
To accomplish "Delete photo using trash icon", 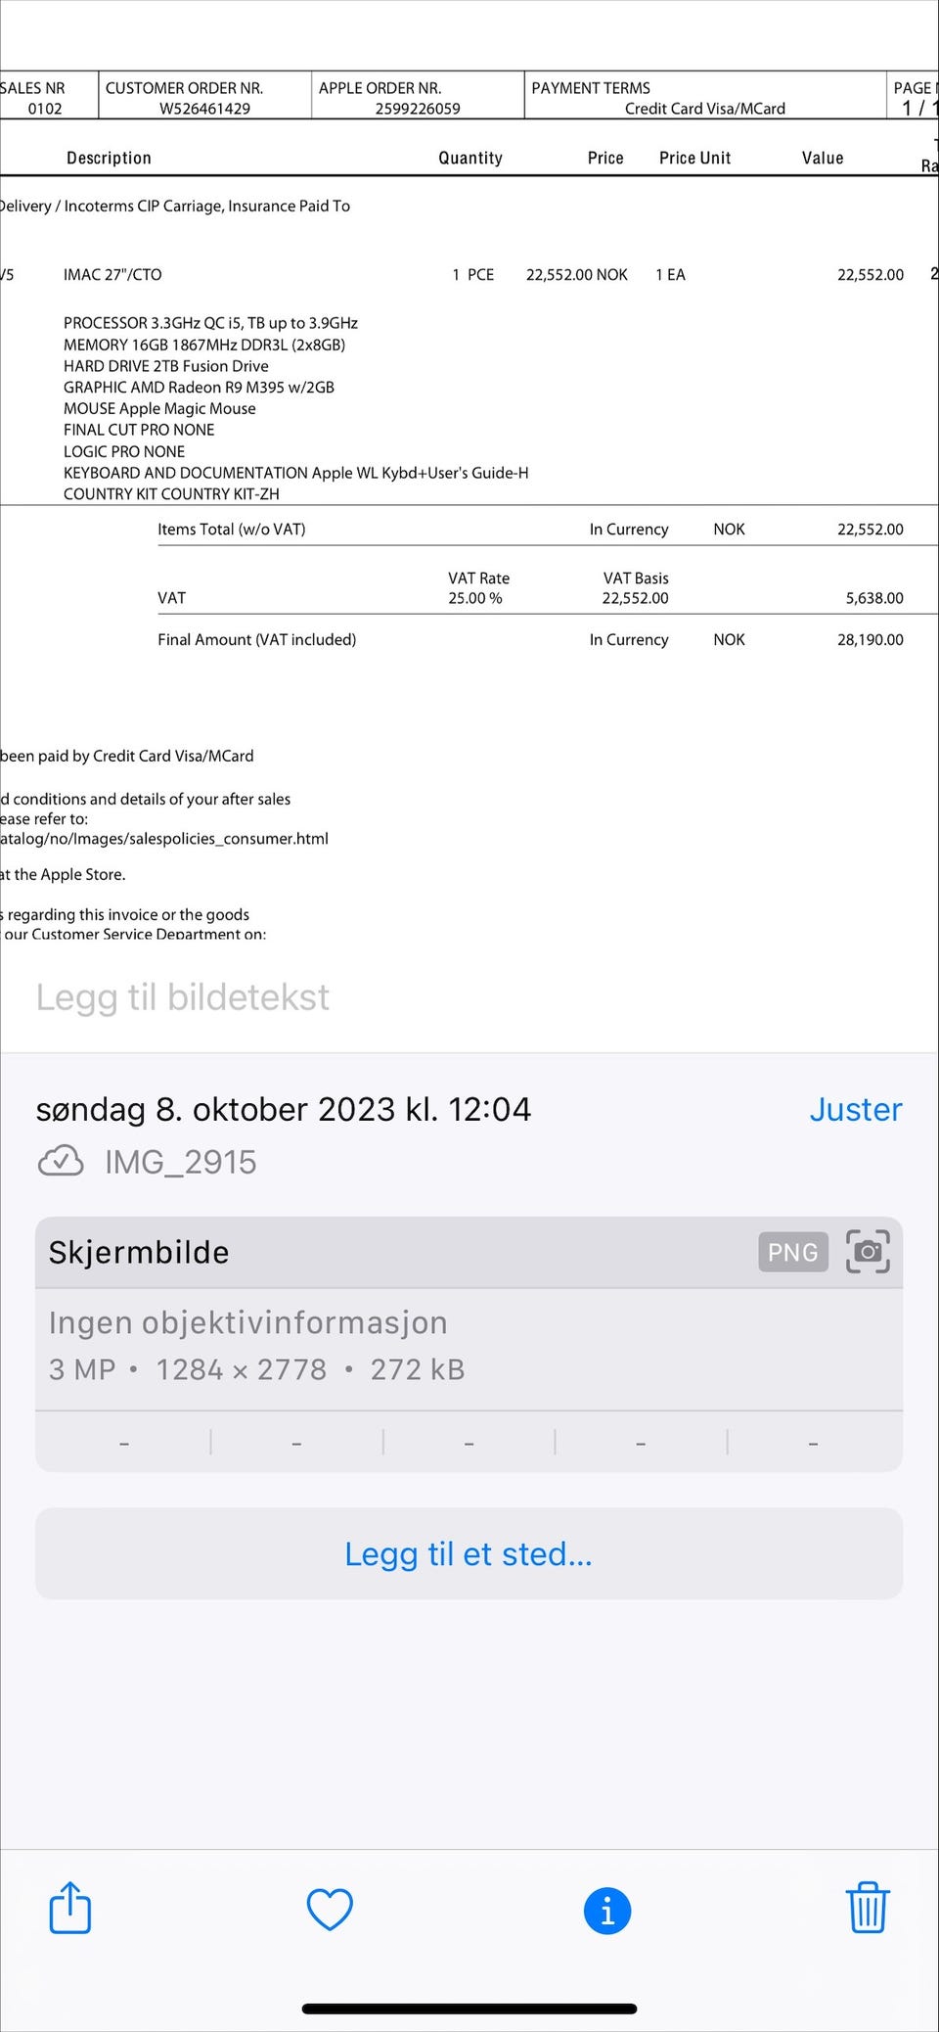I will tap(867, 1907).
